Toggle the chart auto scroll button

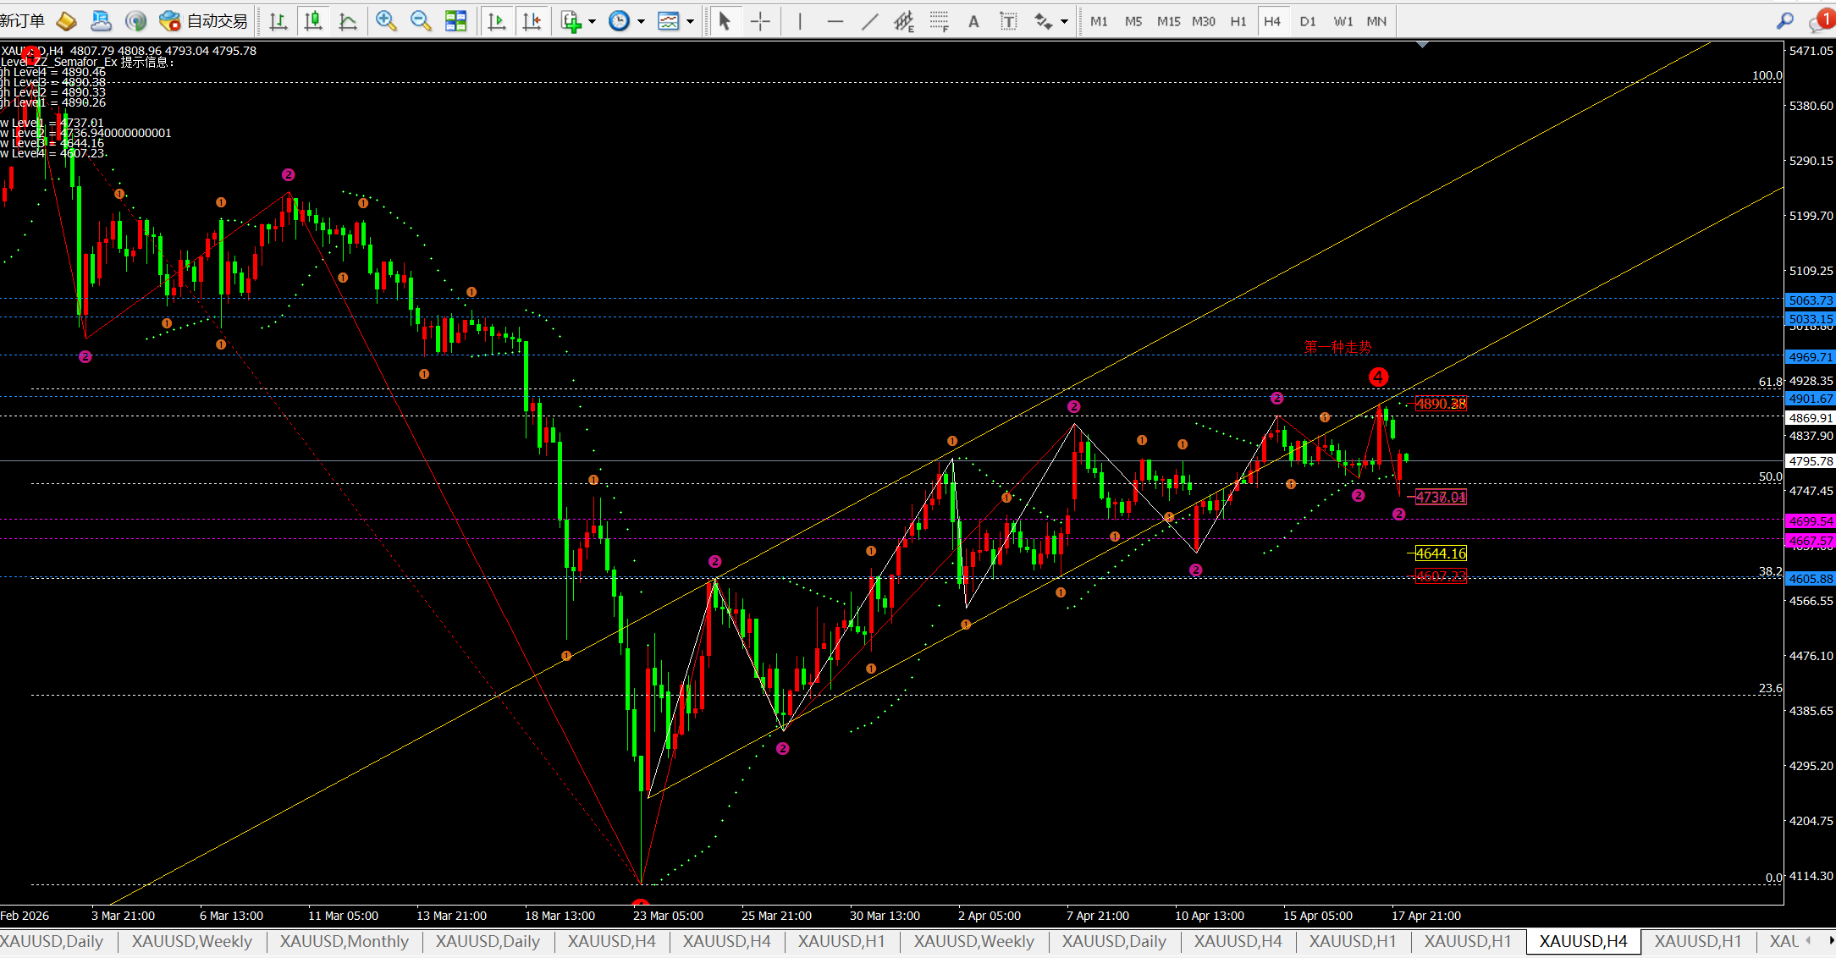497,21
